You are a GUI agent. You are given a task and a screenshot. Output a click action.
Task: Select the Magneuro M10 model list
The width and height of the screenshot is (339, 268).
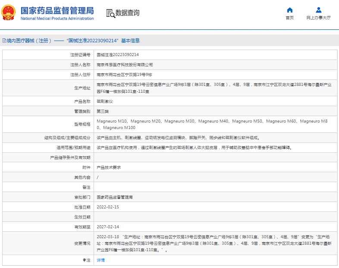pyautogui.click(x=212, y=124)
